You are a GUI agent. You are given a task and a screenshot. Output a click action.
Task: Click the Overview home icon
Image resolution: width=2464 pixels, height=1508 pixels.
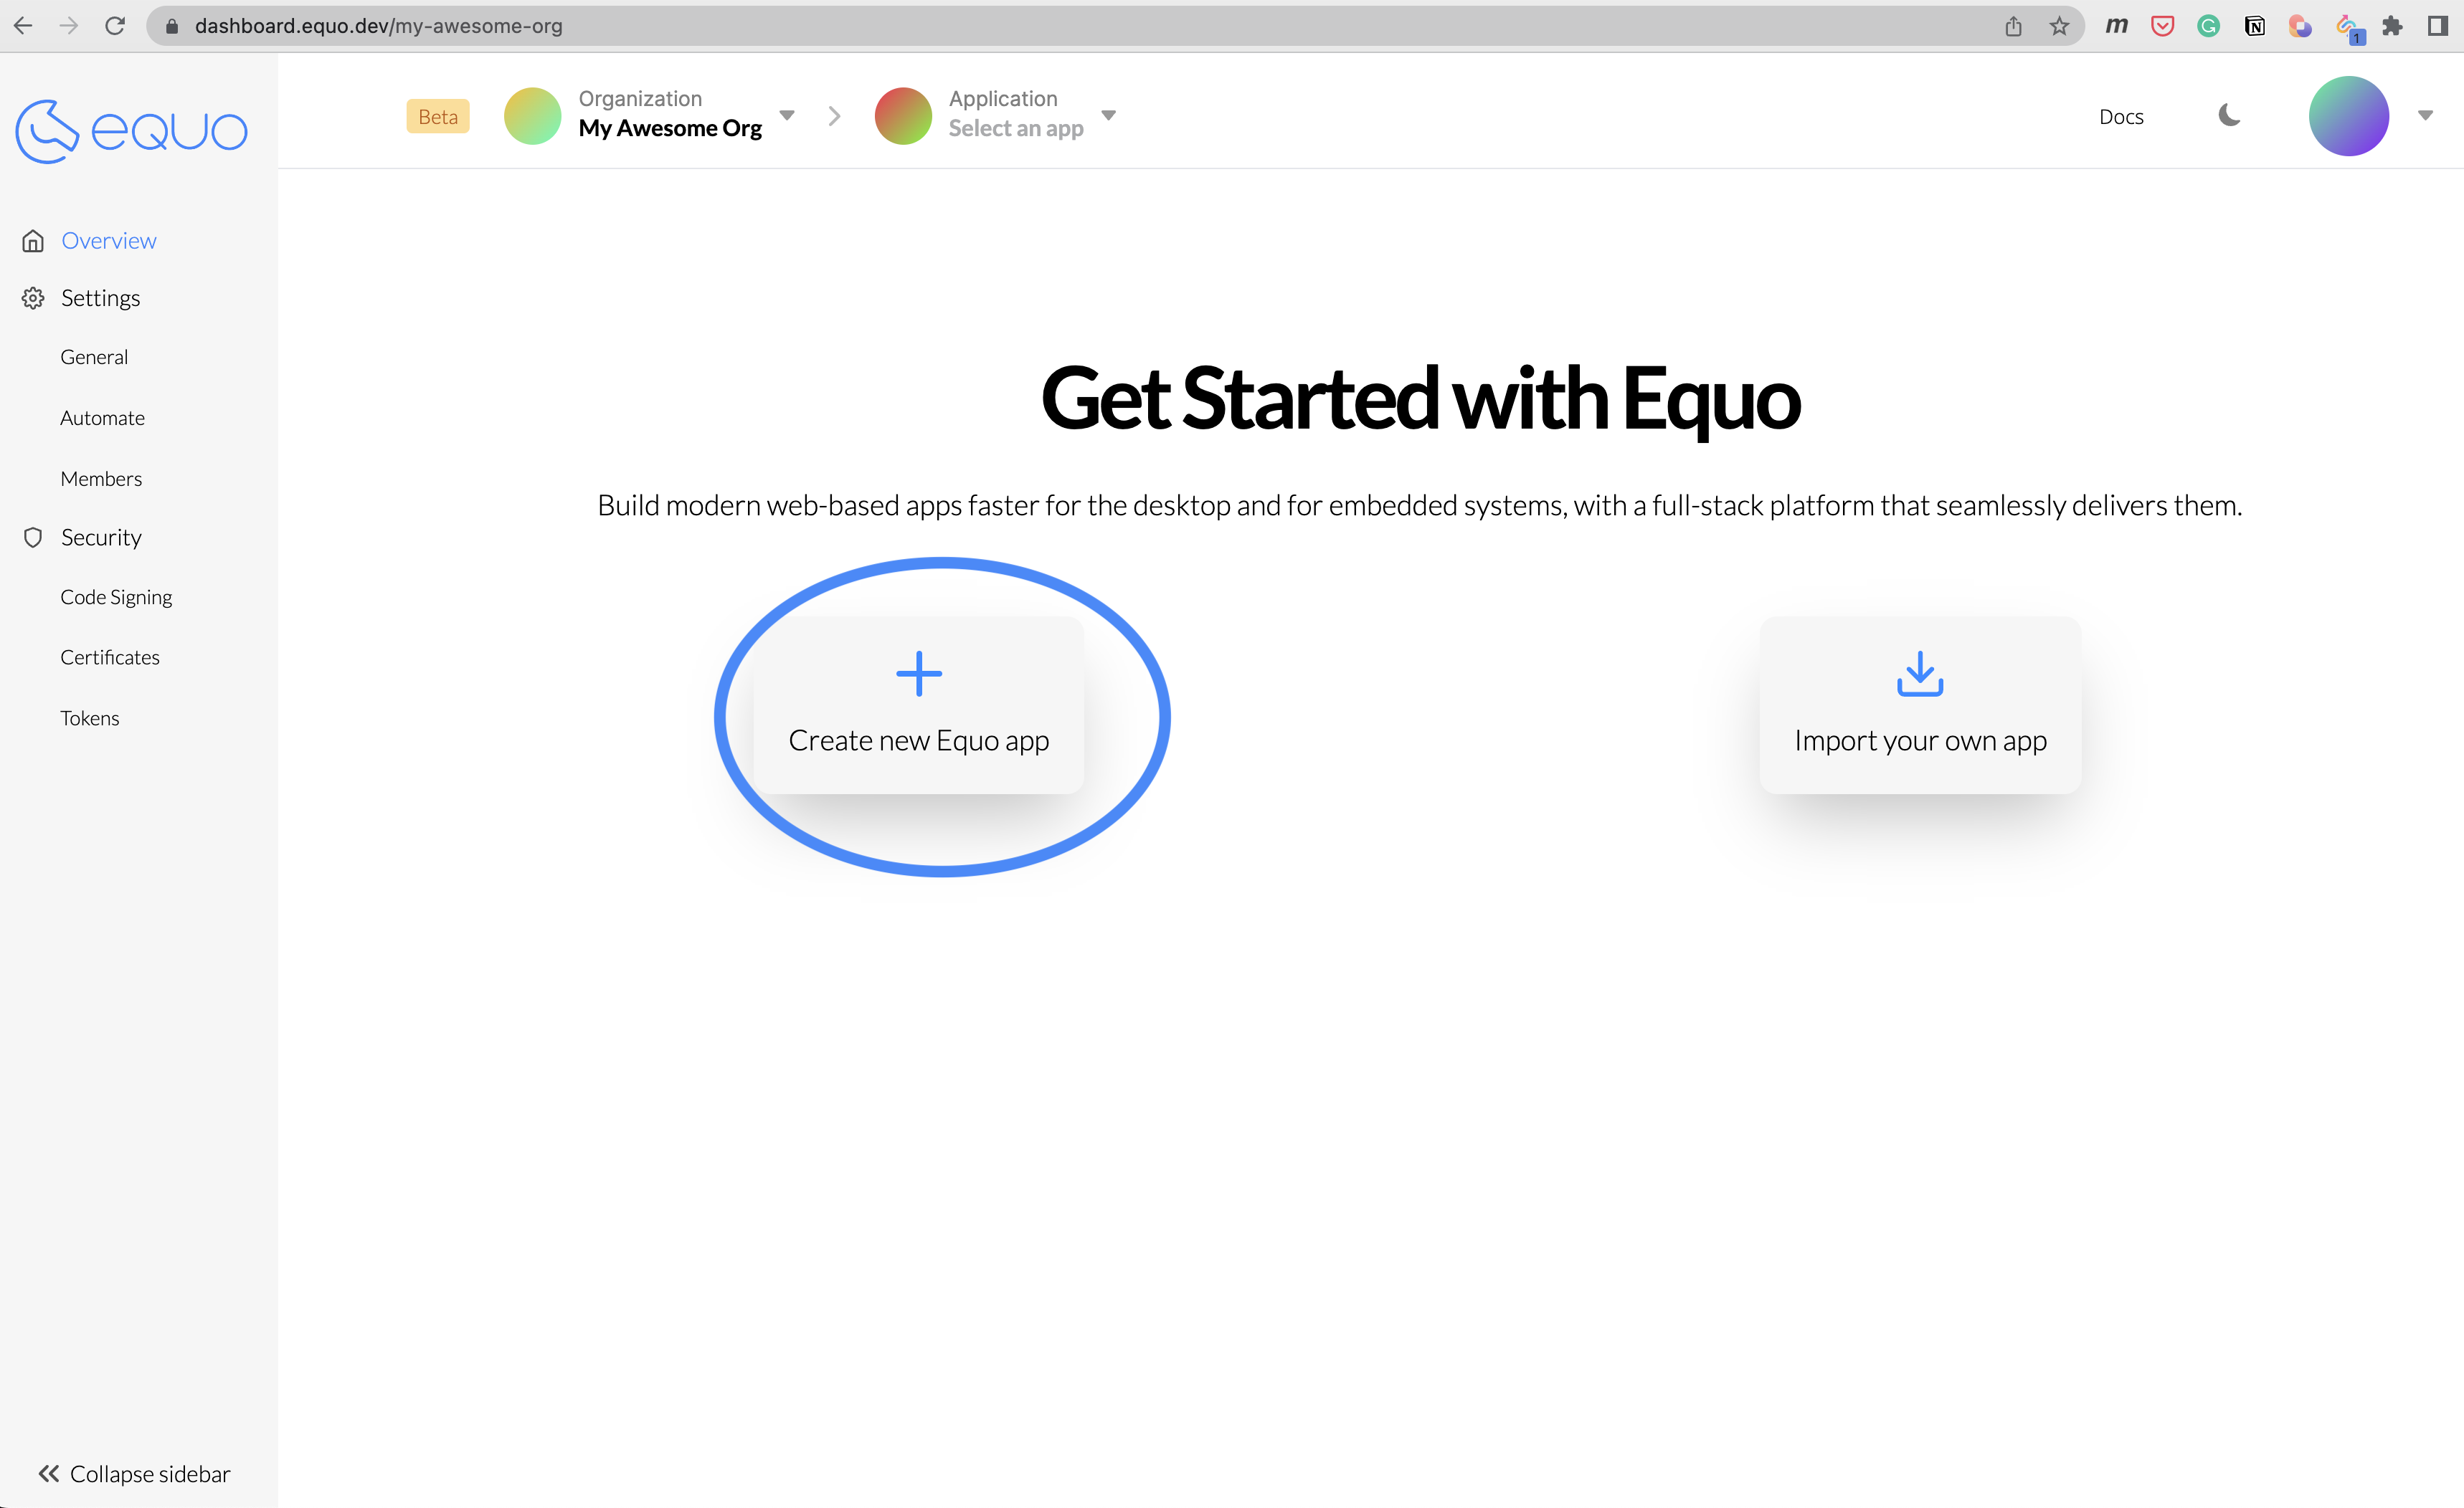[x=34, y=239]
